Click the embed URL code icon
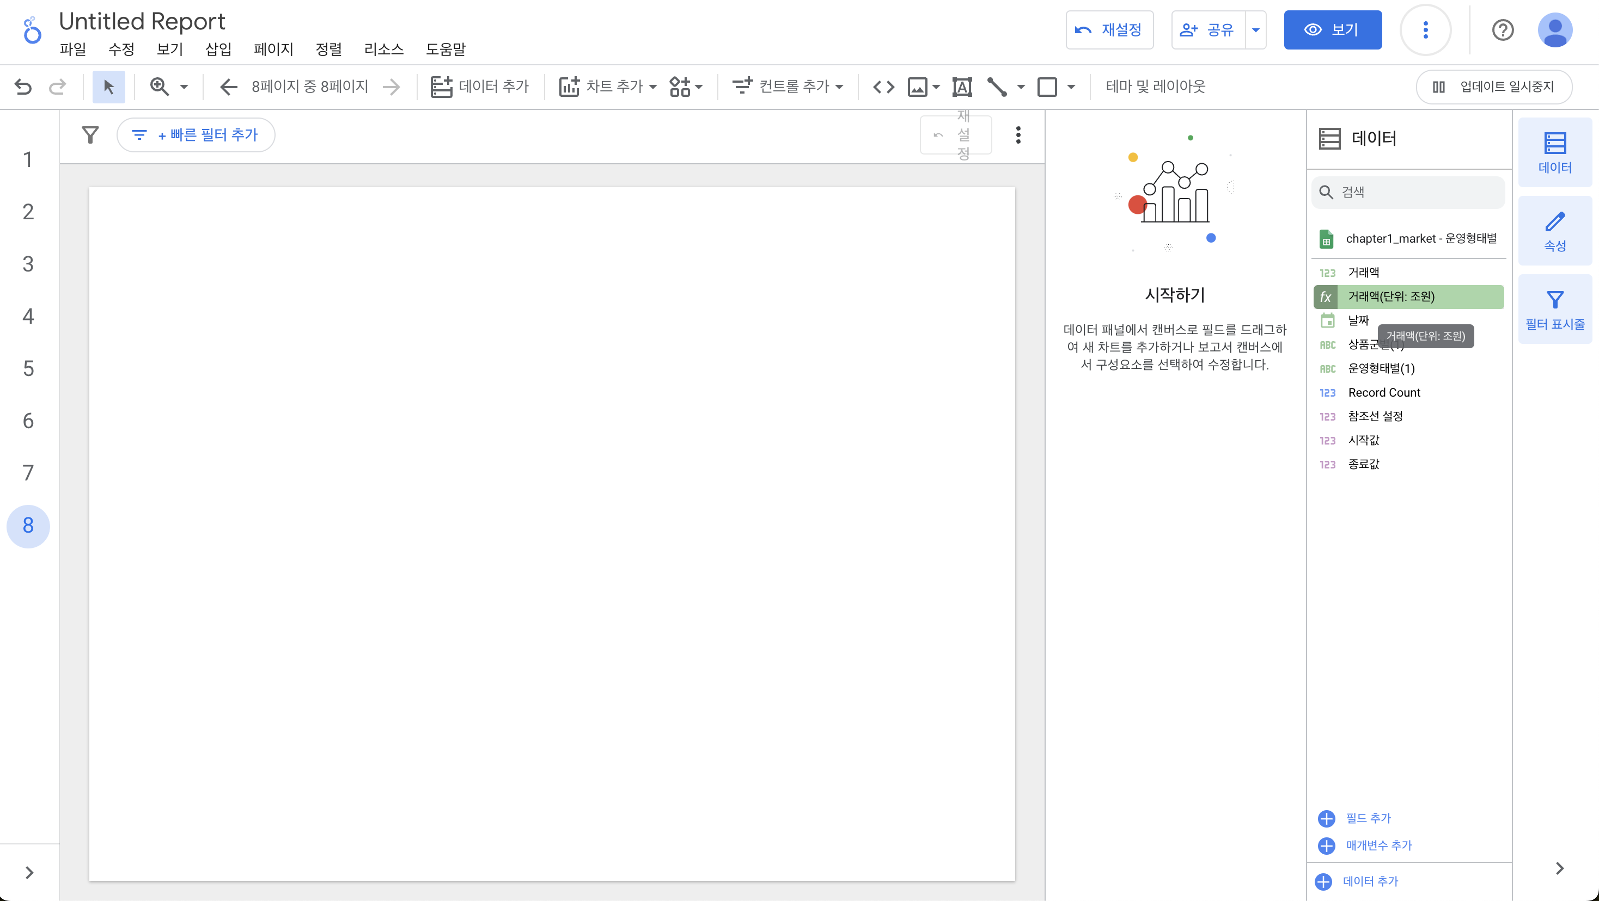Screen dimensions: 1599x901 point(883,87)
